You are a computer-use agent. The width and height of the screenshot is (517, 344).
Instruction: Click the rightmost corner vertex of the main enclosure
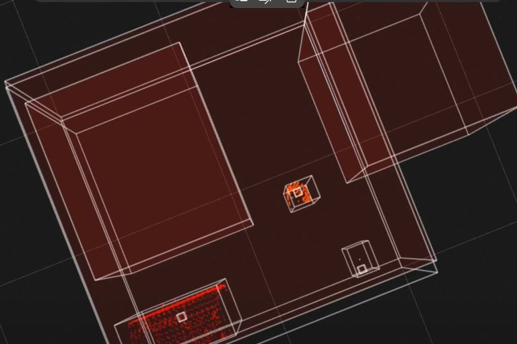pos(437,261)
